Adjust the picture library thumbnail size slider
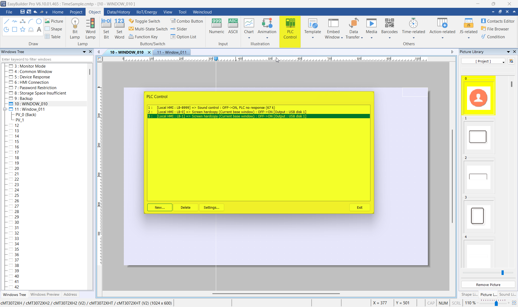The height and width of the screenshot is (307, 518). [x=502, y=273]
